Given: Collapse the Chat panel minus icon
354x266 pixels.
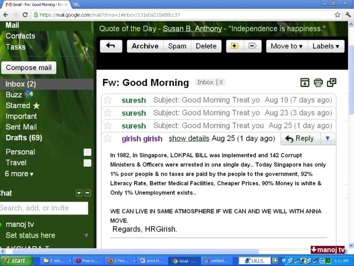Looking at the screenshot, I should (x=87, y=193).
